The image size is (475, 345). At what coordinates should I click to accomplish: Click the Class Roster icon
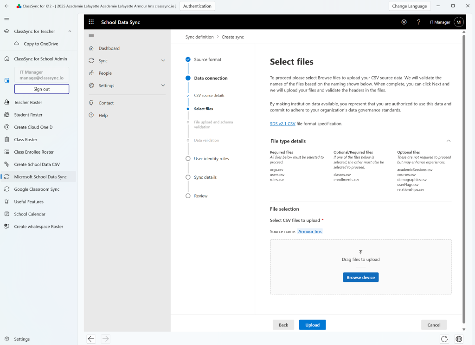(6, 139)
